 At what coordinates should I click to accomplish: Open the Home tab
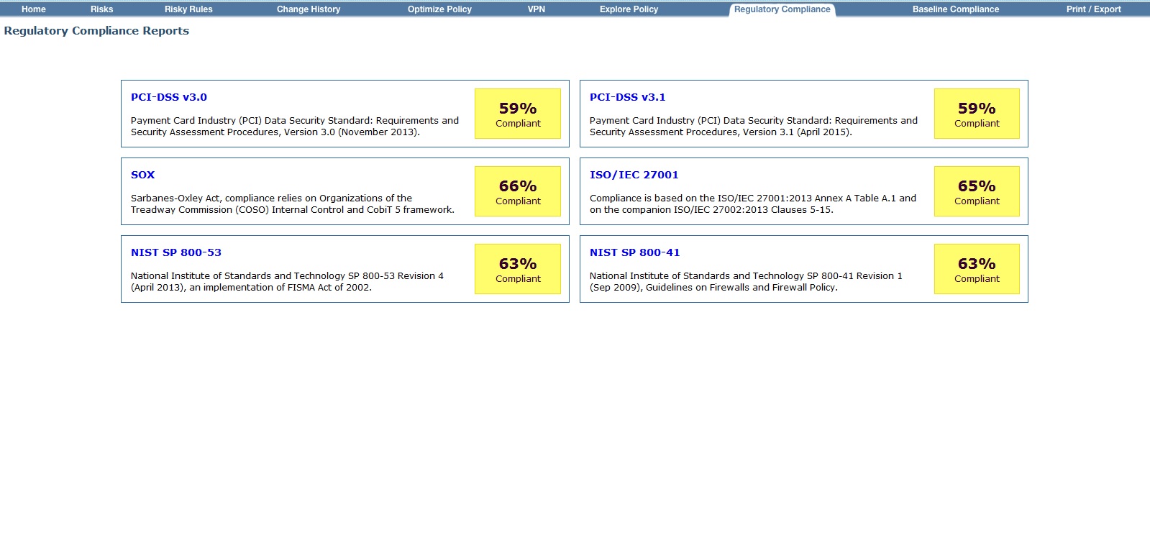coord(33,9)
